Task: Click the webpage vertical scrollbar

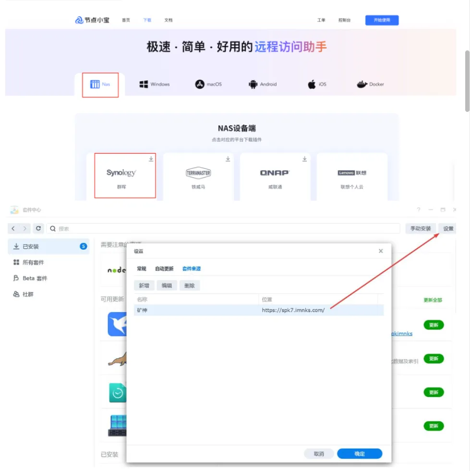Action: tap(467, 81)
